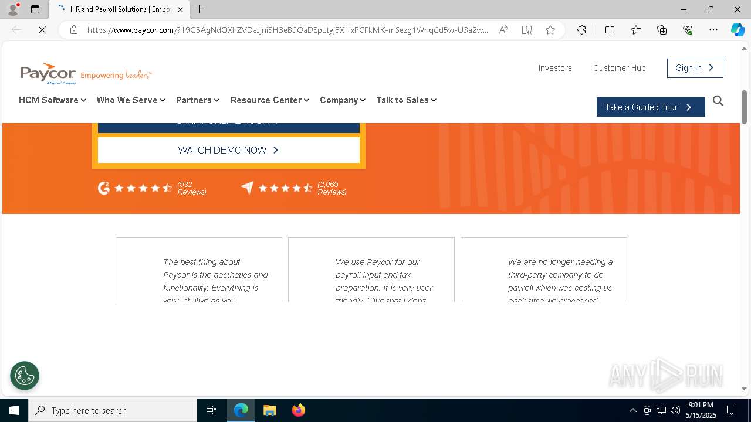The image size is (751, 422).
Task: Open tab actions menu icon
Action: point(35,9)
